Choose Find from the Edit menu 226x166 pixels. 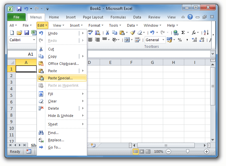click(62, 133)
